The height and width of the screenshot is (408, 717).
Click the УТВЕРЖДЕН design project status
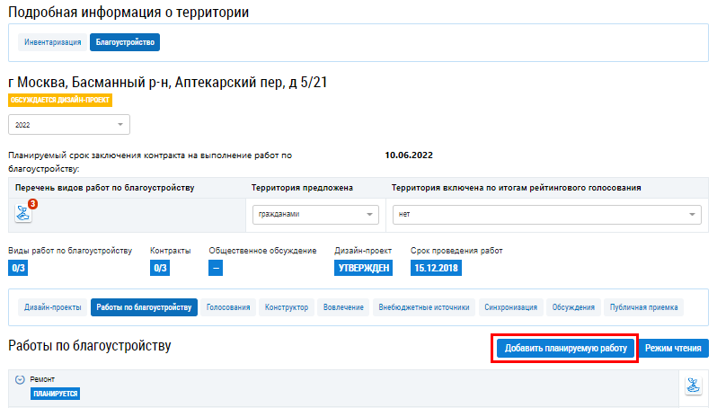(364, 268)
